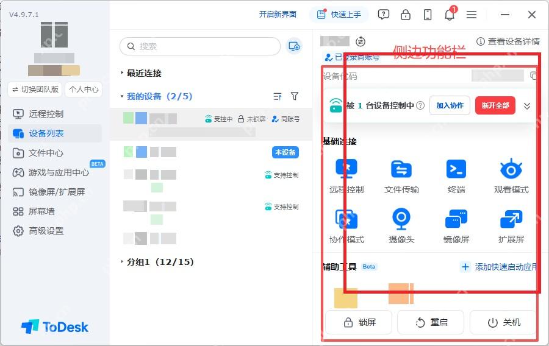This screenshot has height=346, width=549.
Task: Select the device row tagged 本设备
Action: click(211, 152)
